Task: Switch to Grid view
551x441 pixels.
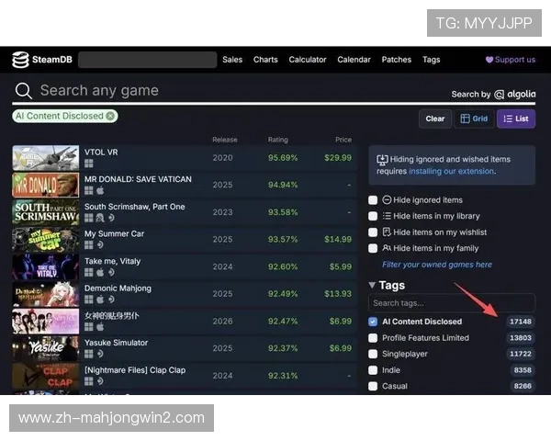Action: point(474,119)
